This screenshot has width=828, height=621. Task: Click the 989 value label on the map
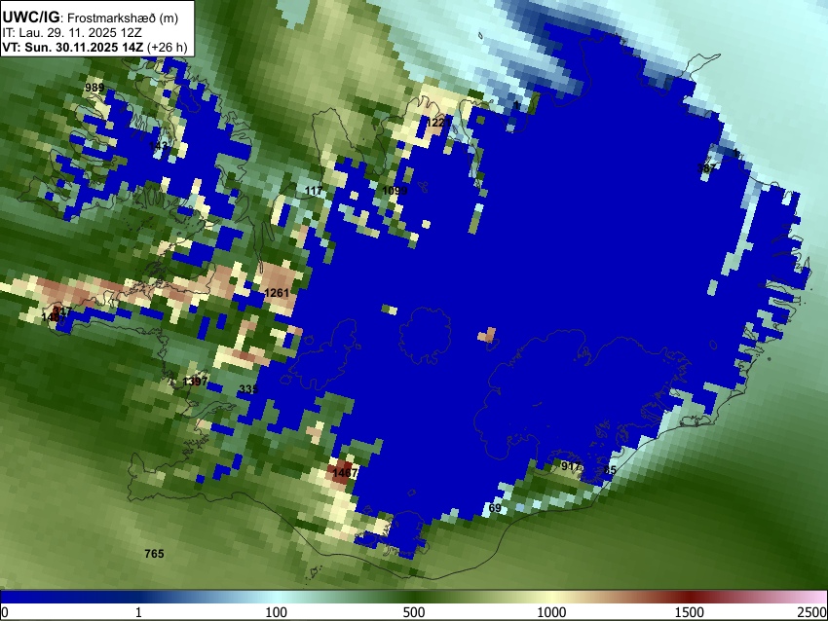click(x=94, y=88)
